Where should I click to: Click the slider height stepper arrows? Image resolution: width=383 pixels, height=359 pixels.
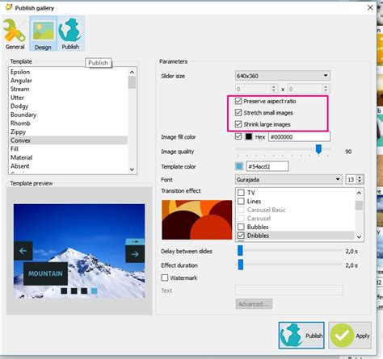[326, 89]
